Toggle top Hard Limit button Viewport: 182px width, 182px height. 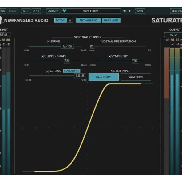coord(111,20)
